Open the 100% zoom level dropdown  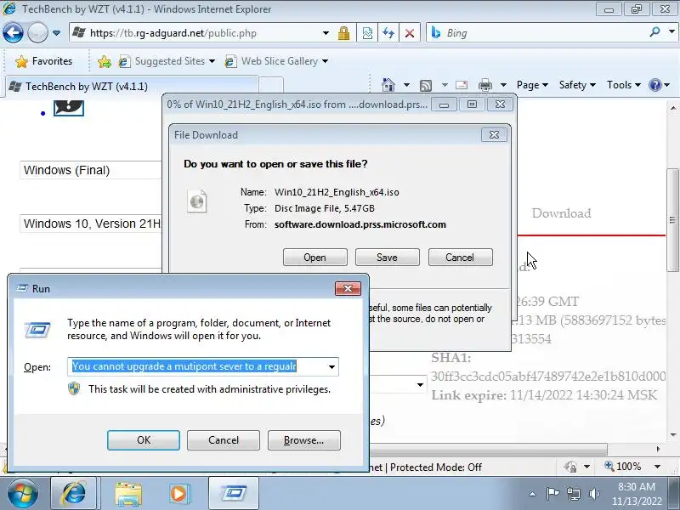tap(657, 467)
